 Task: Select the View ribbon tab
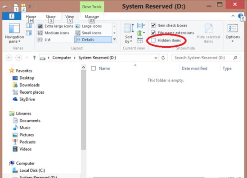point(69,16)
